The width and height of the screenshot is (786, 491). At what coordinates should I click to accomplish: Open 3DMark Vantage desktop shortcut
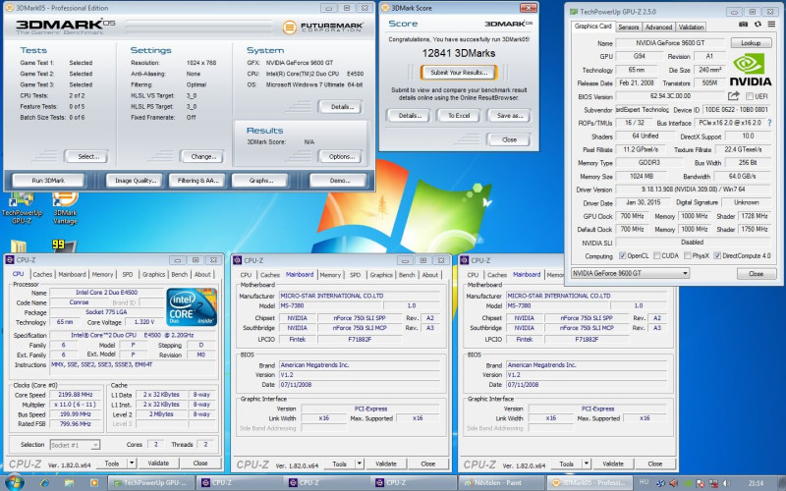[65, 207]
